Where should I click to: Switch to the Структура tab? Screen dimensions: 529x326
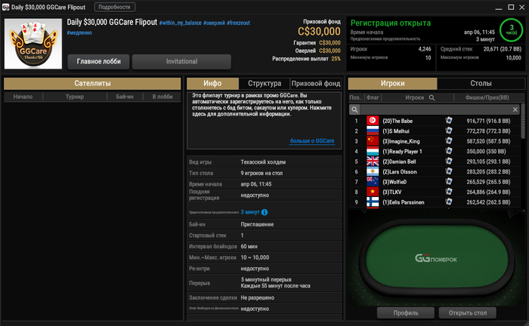(264, 83)
